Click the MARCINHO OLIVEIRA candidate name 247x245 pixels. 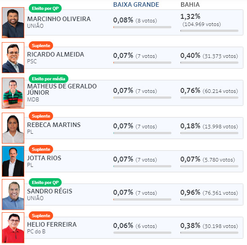click(x=59, y=19)
